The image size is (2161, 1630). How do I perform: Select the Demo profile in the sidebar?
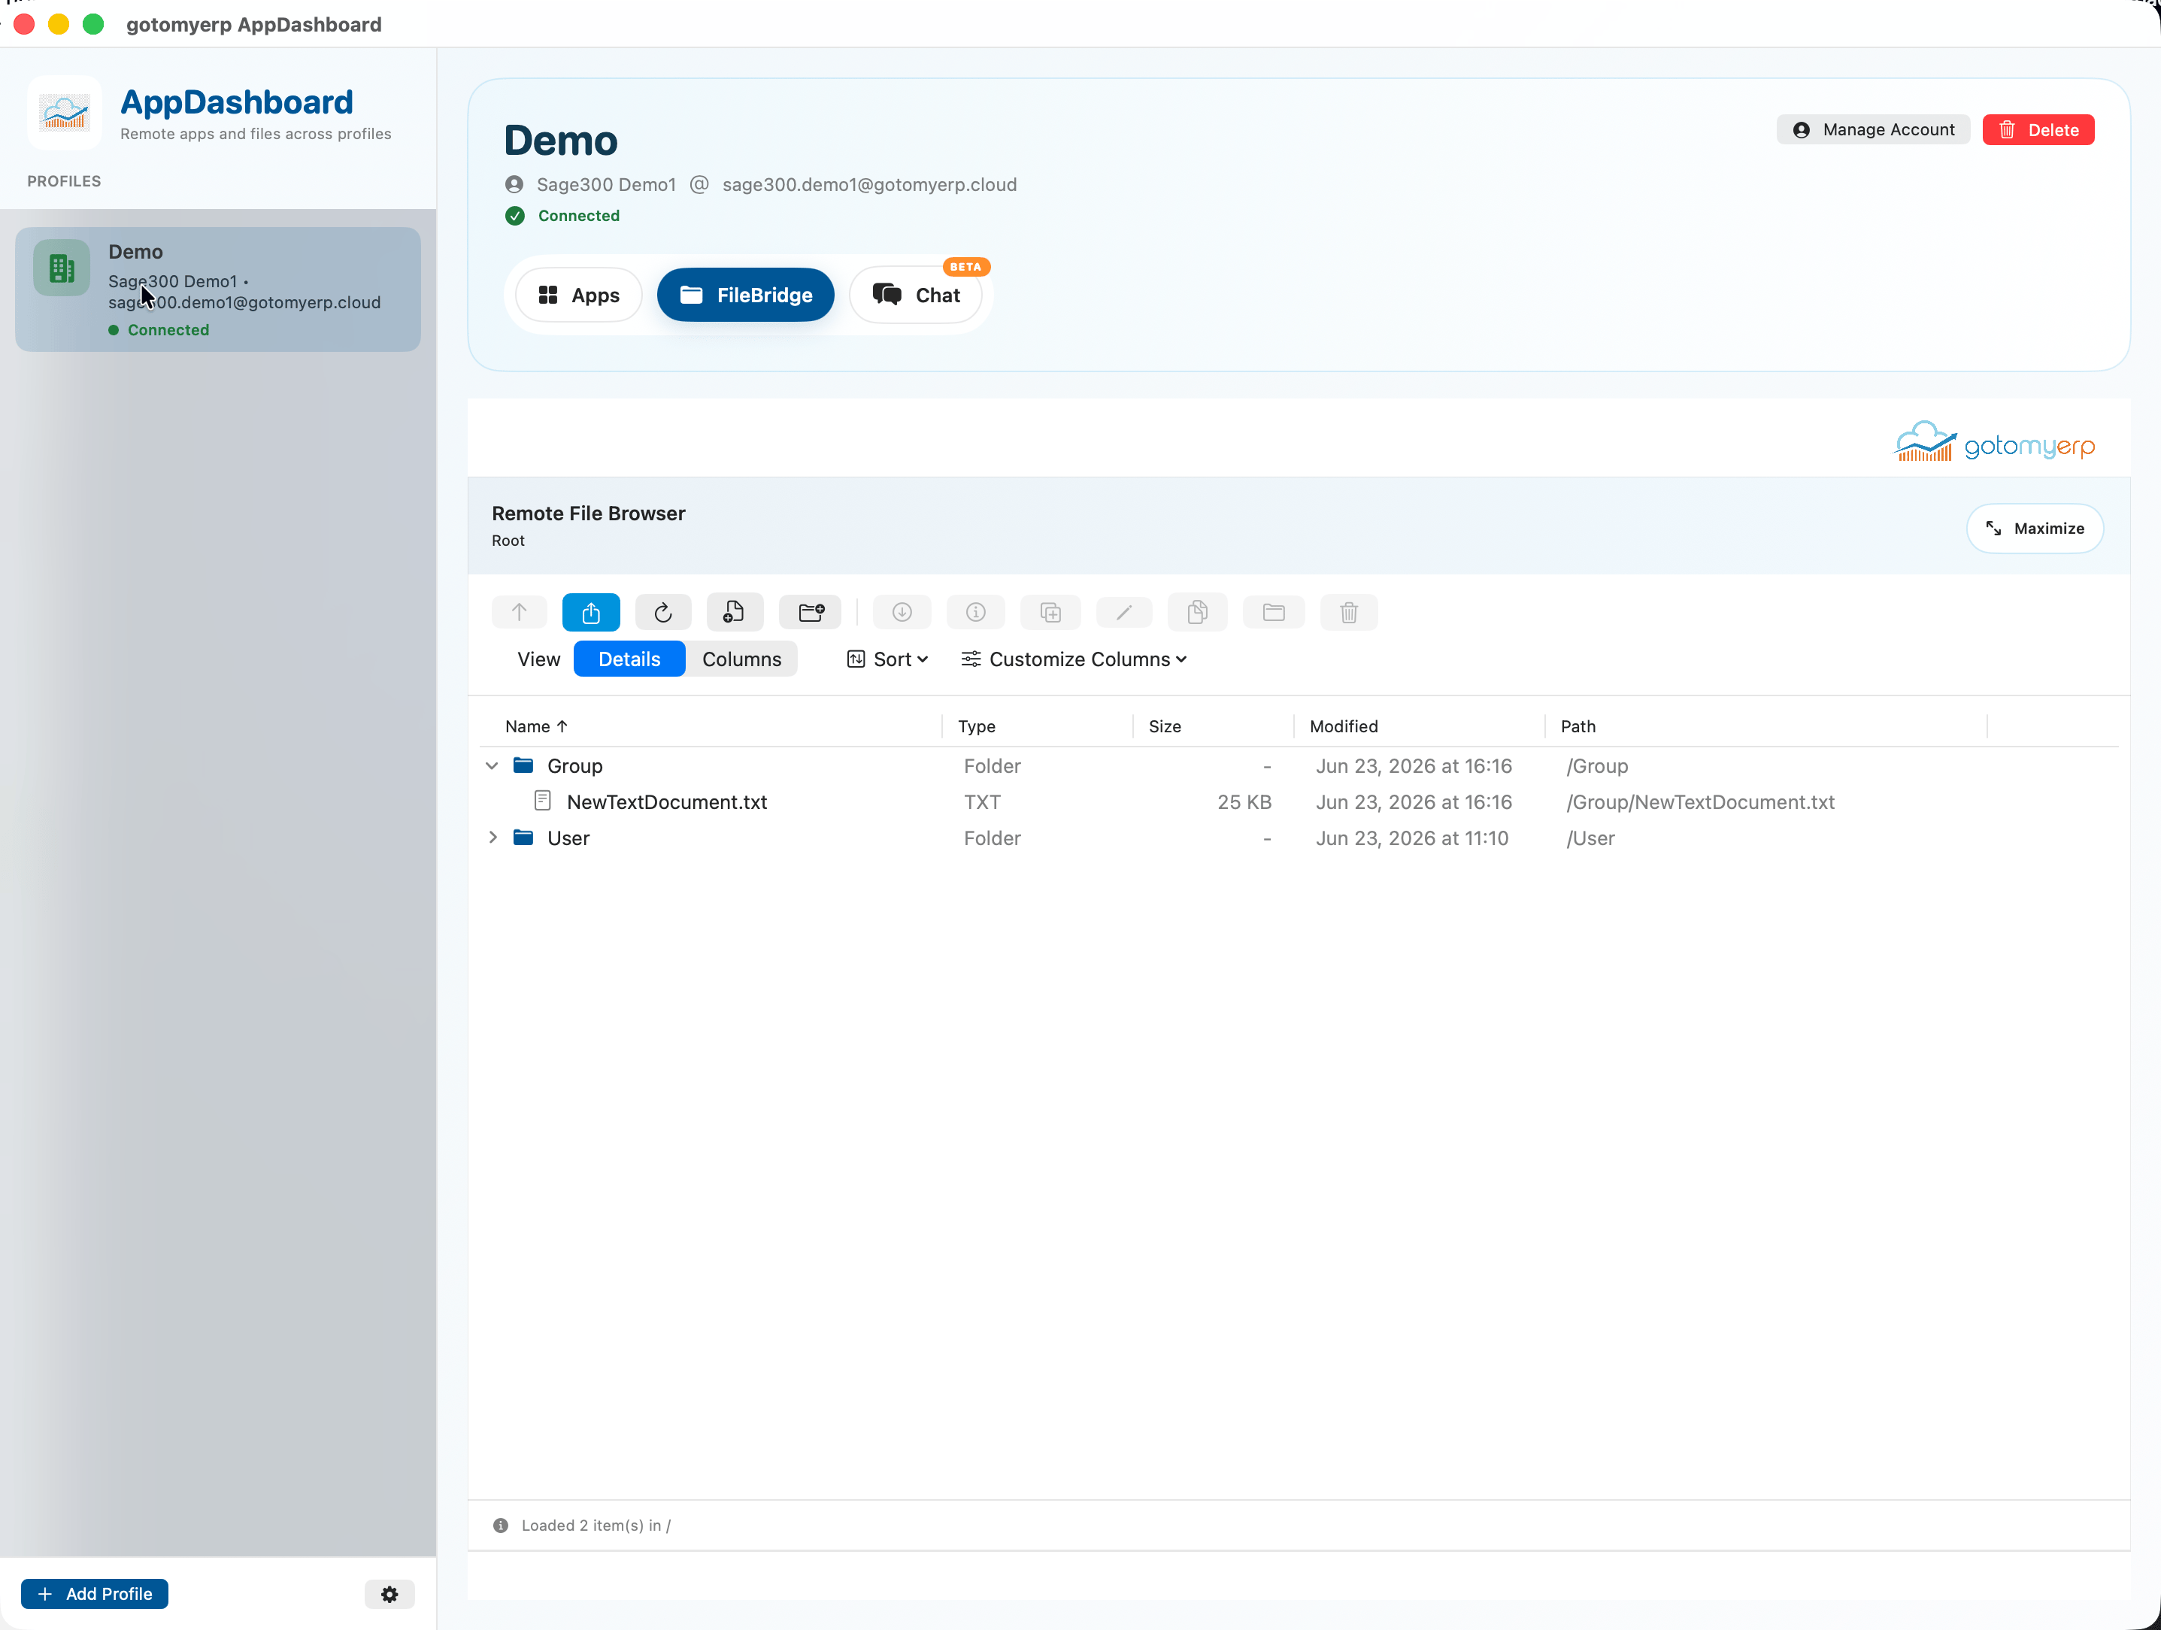(218, 289)
